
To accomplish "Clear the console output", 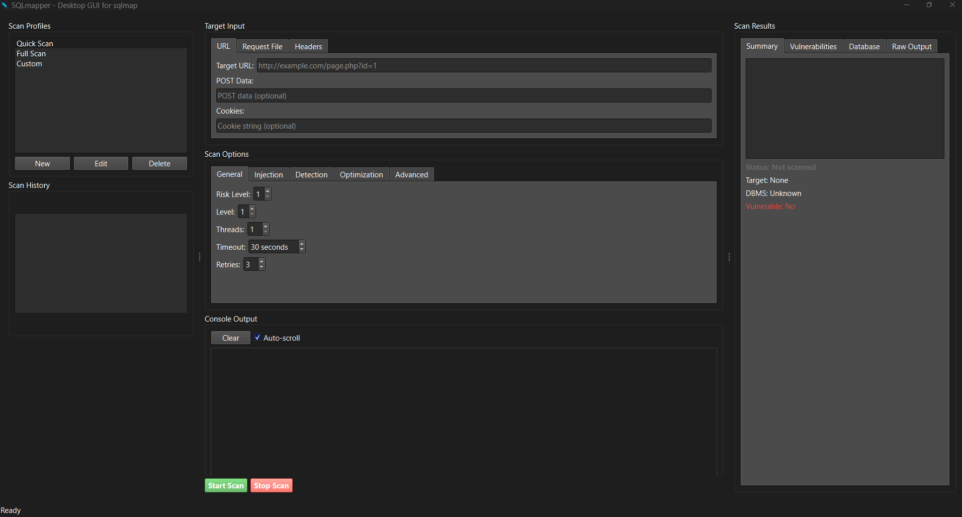I will 230,338.
